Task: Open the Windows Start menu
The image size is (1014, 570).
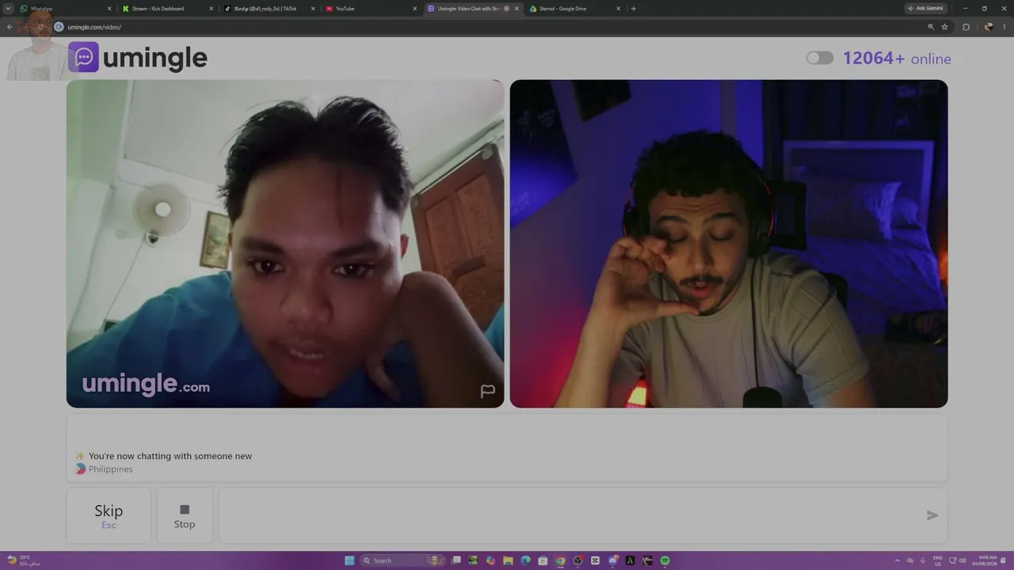Action: (x=349, y=560)
